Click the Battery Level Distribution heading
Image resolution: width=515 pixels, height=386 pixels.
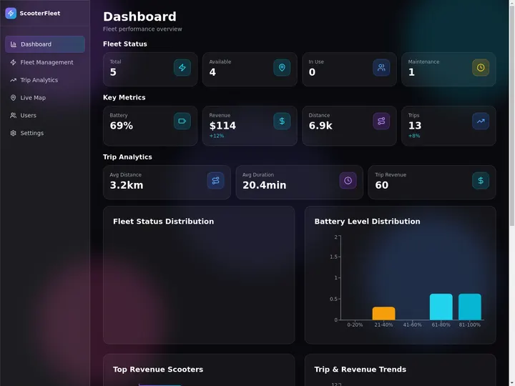pyautogui.click(x=367, y=222)
